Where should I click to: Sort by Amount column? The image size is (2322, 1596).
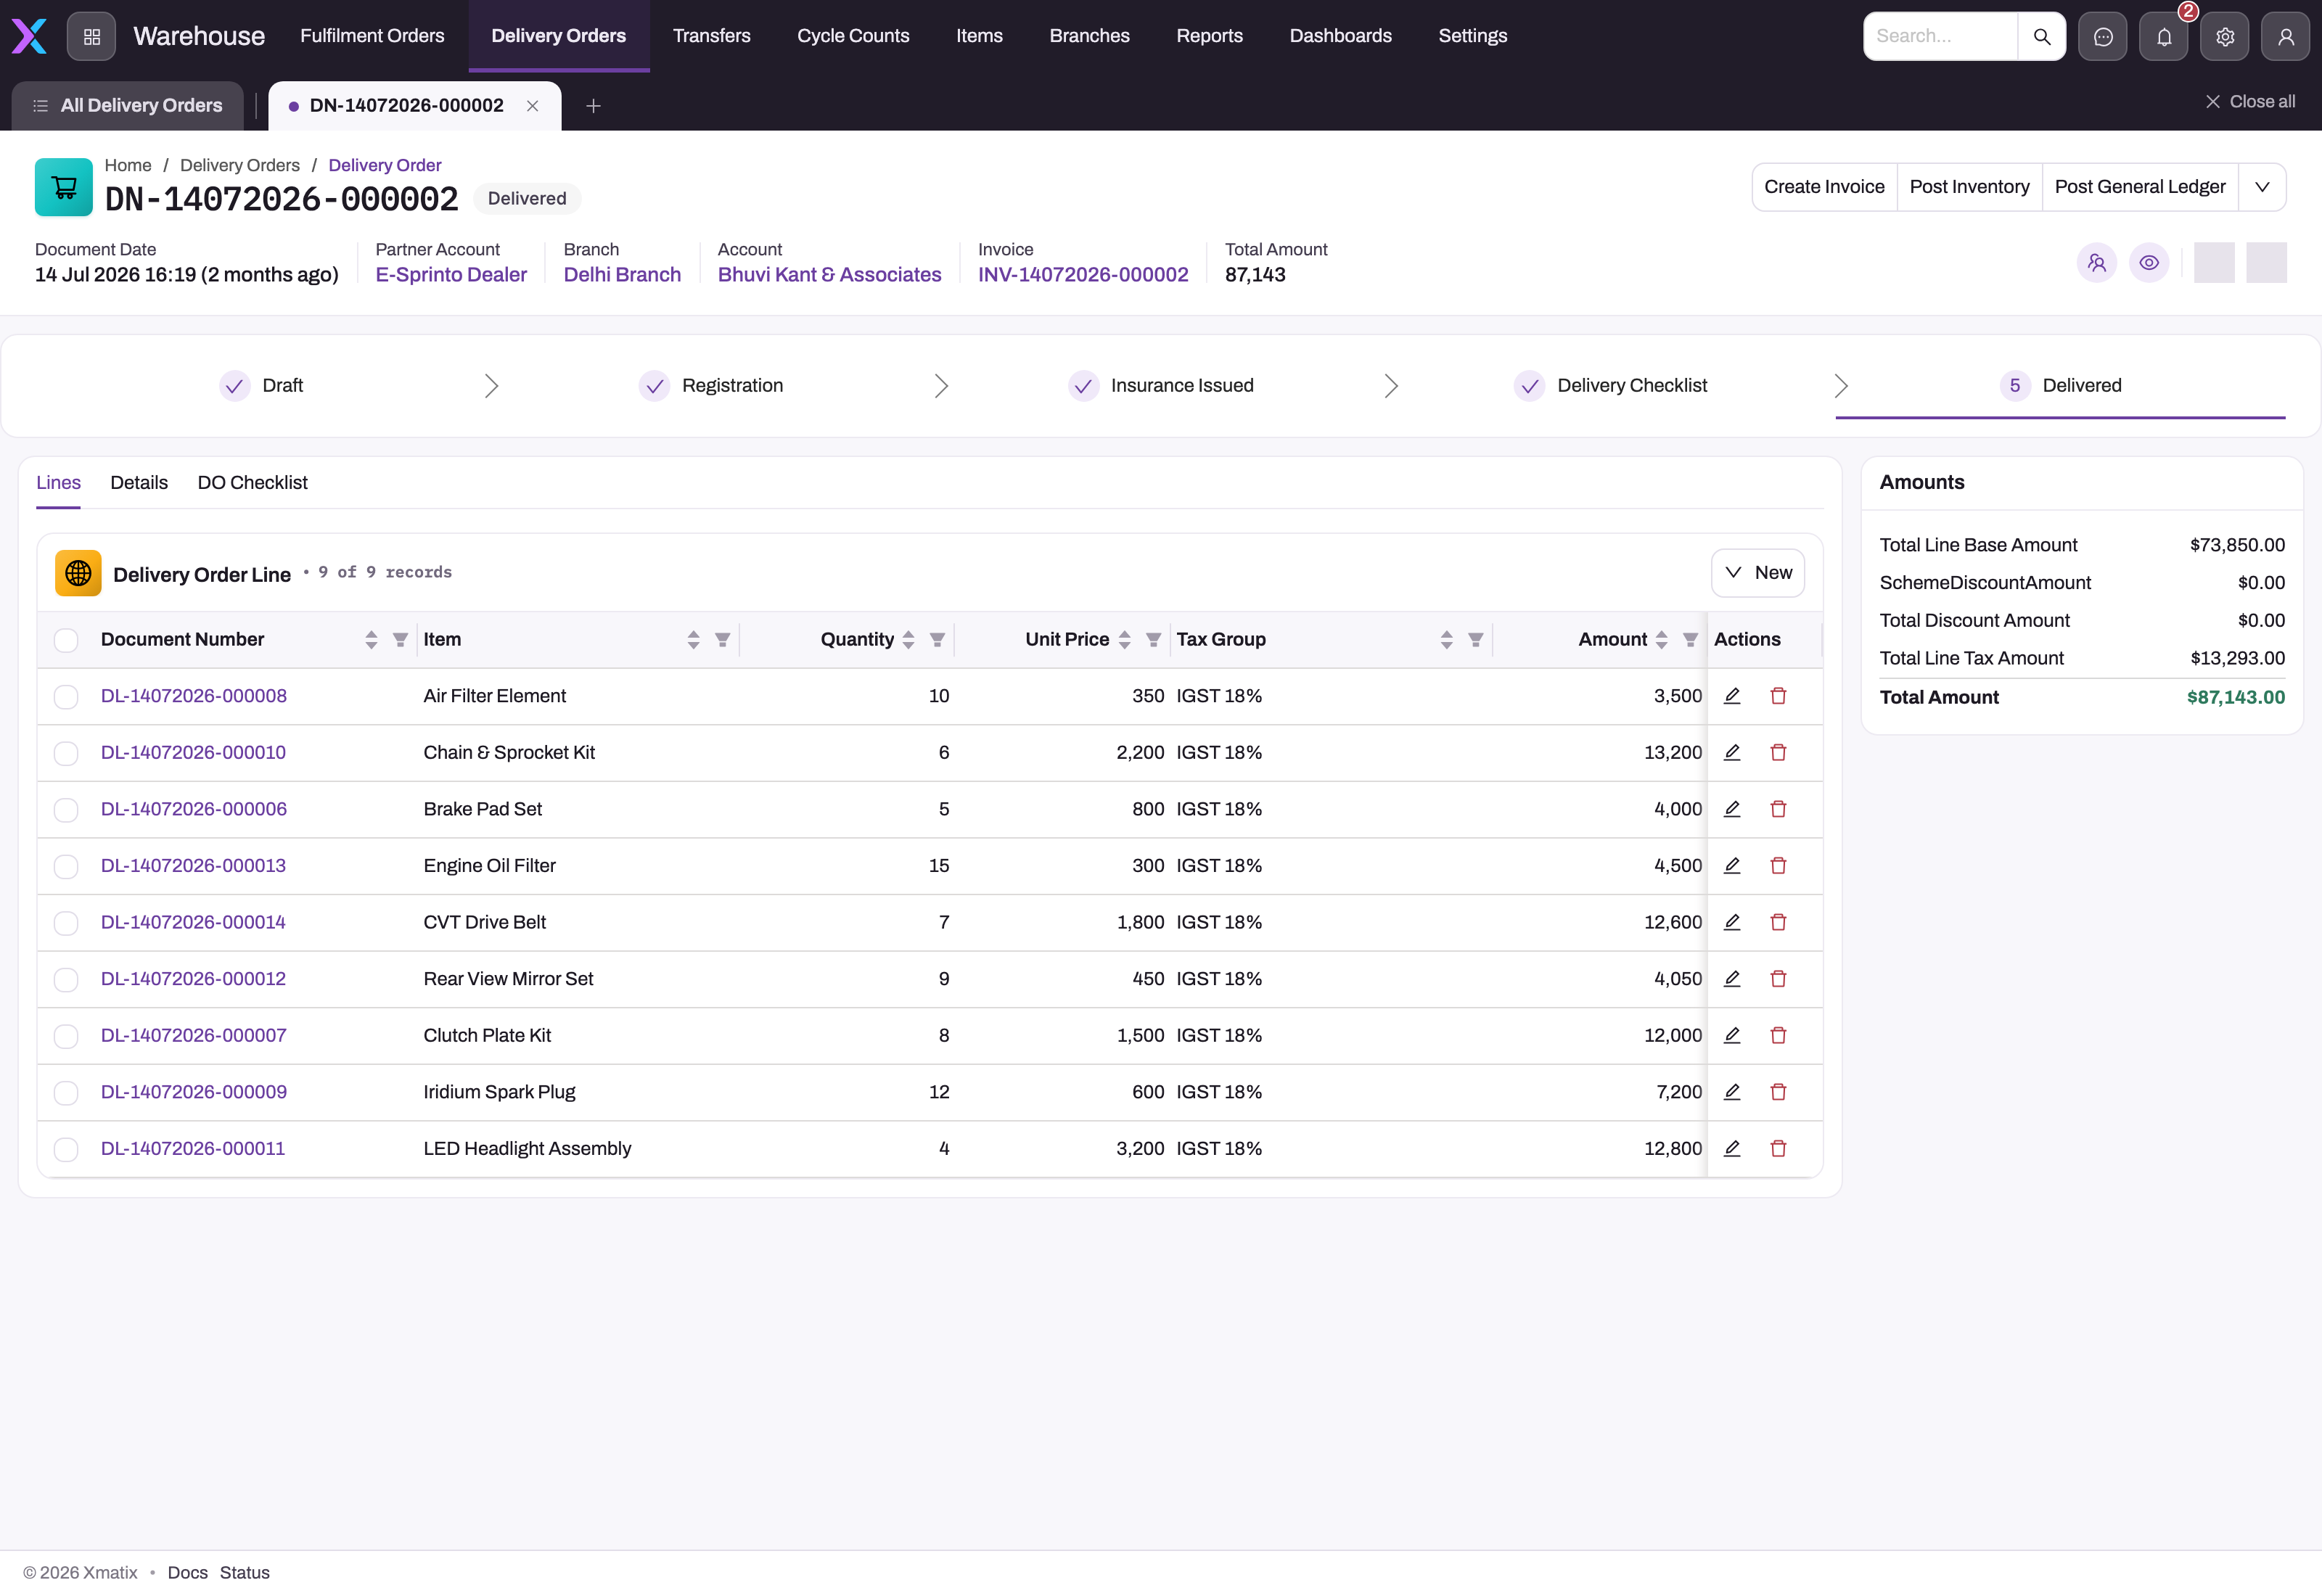[x=1661, y=640]
